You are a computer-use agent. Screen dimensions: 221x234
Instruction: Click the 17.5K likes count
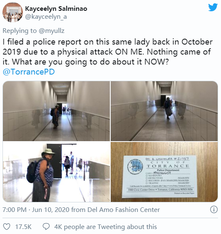point(23,227)
